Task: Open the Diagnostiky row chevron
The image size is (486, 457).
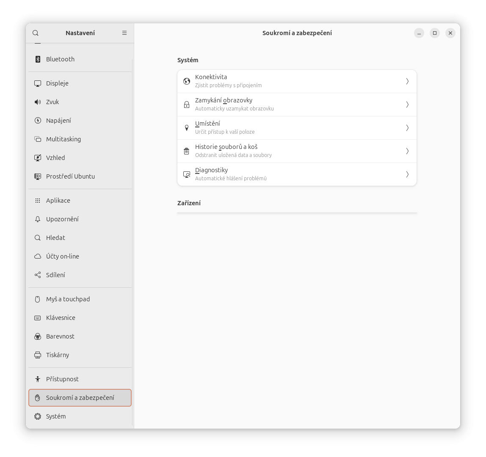Action: (407, 174)
